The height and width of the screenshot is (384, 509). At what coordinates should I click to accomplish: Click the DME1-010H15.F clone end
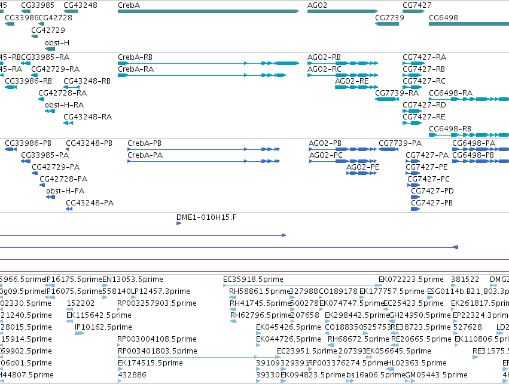pyautogui.click(x=179, y=223)
